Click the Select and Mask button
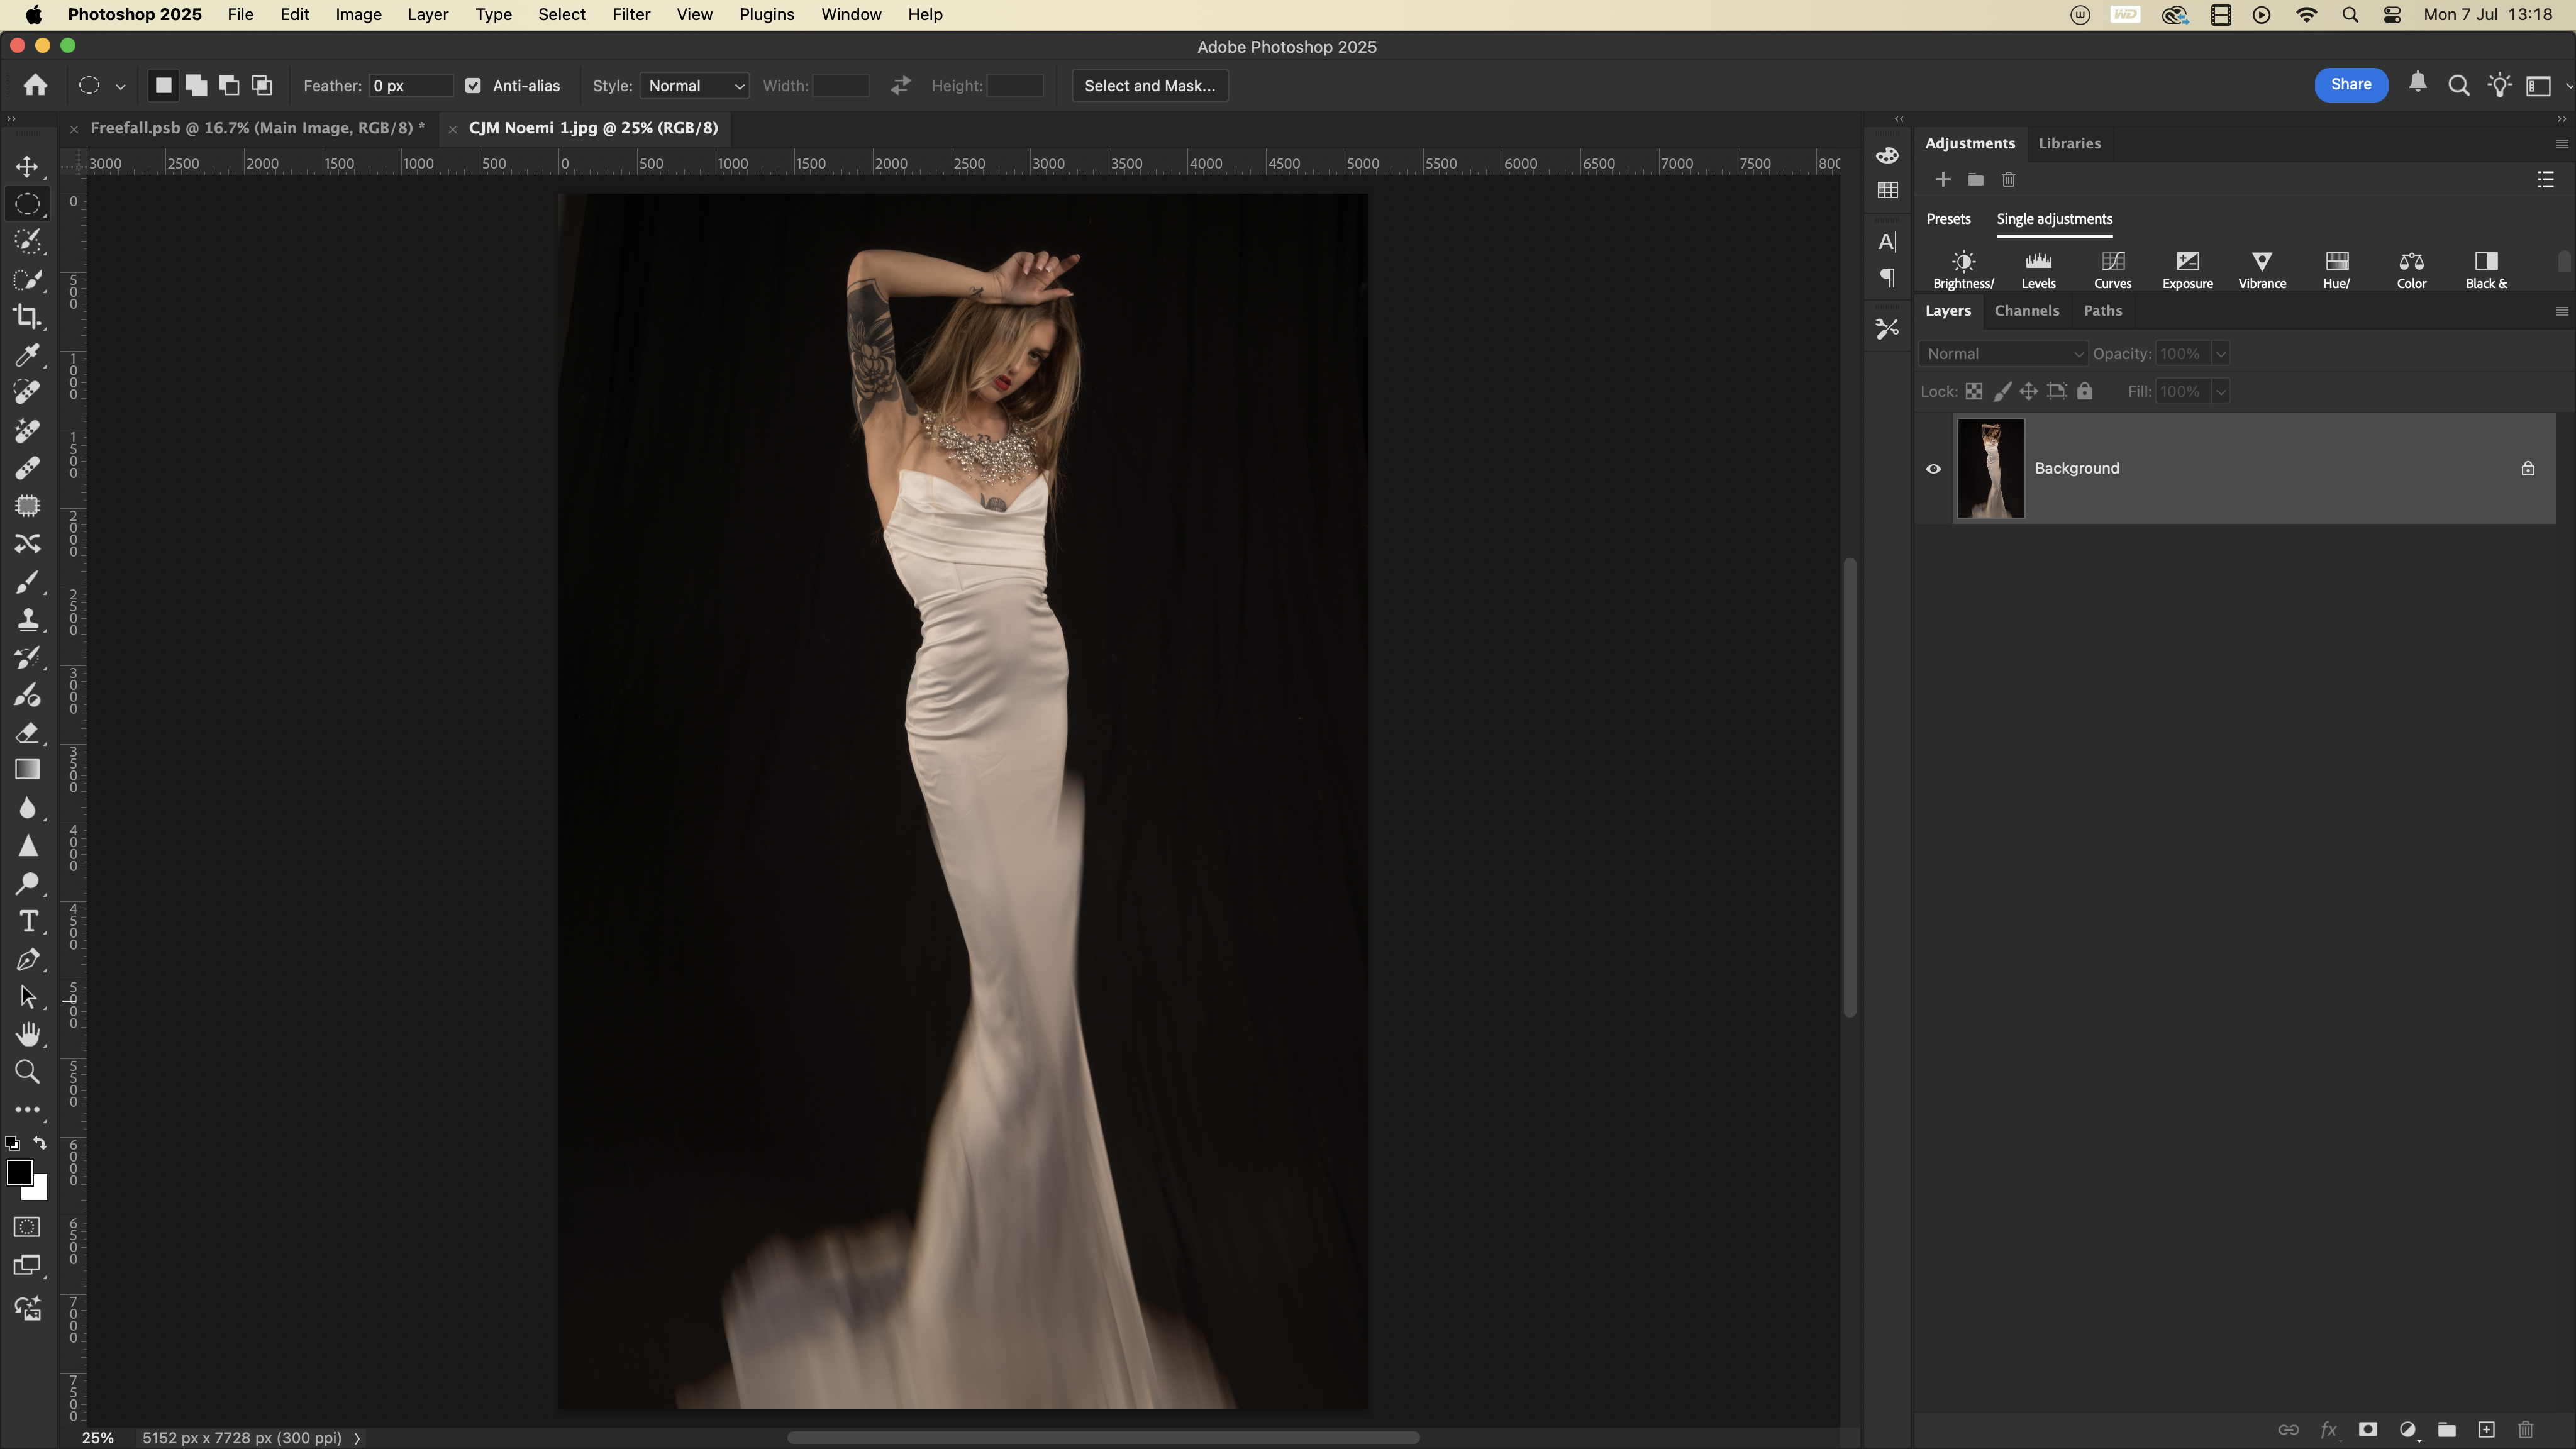 coord(1149,86)
